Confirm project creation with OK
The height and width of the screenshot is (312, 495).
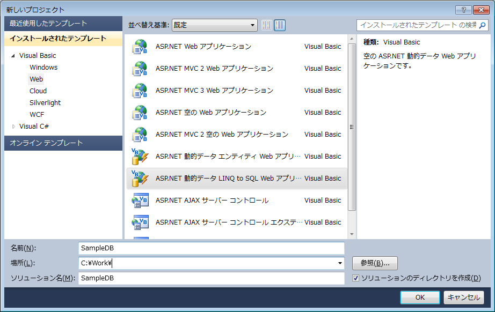(x=420, y=297)
